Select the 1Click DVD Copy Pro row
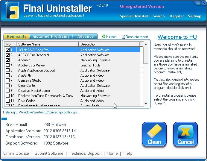The height and width of the screenshot is (161, 207). pos(72,50)
